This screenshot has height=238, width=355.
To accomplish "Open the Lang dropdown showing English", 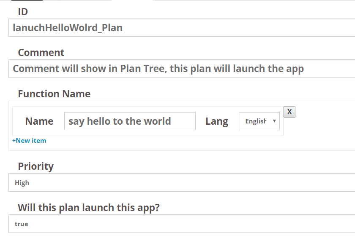I will pyautogui.click(x=259, y=121).
